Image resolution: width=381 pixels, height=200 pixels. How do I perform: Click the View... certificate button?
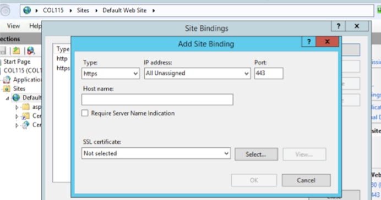[x=304, y=154]
